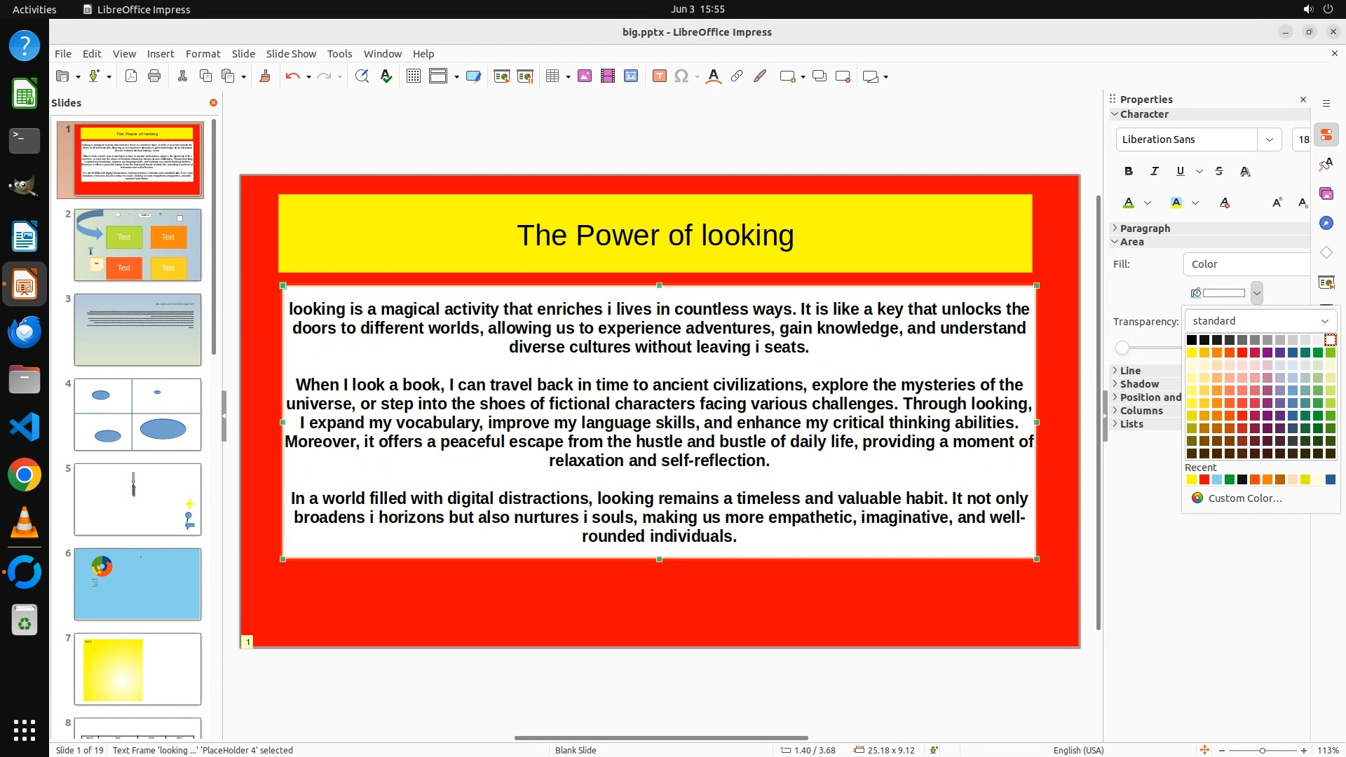
Task: Toggle Strikethrough formatting in sidebar
Action: (x=1218, y=171)
